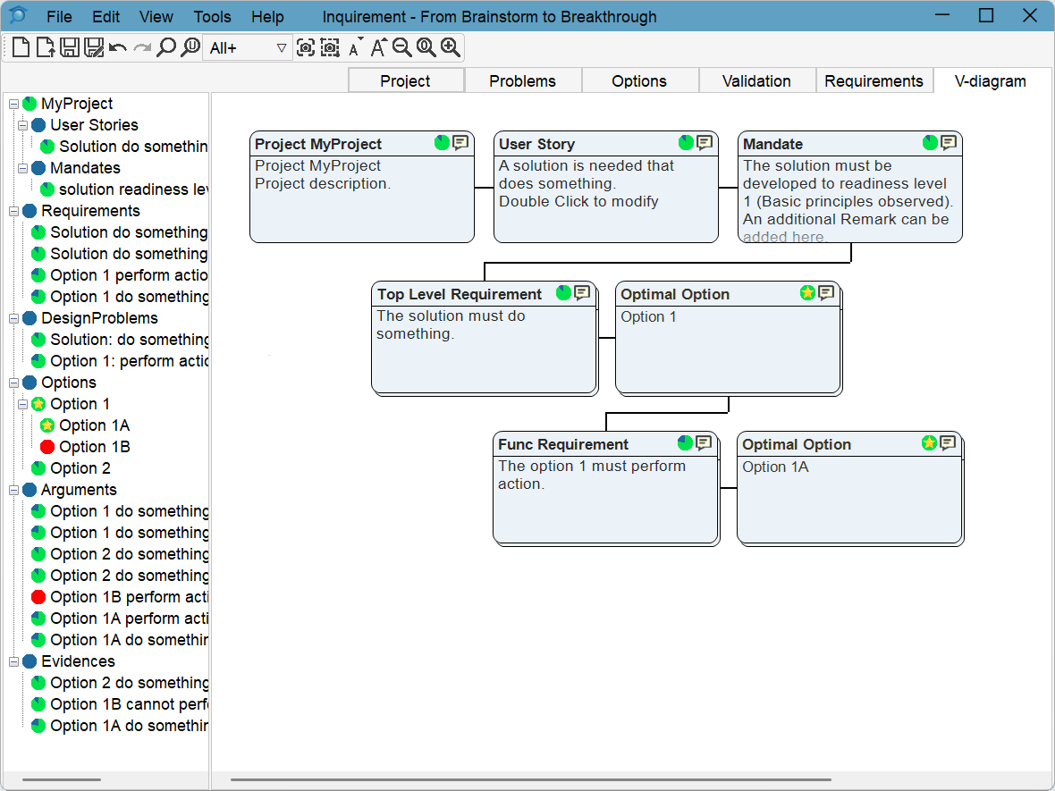The height and width of the screenshot is (791, 1055).
Task: Click the dashed-selection camera capture icon
Action: (330, 47)
